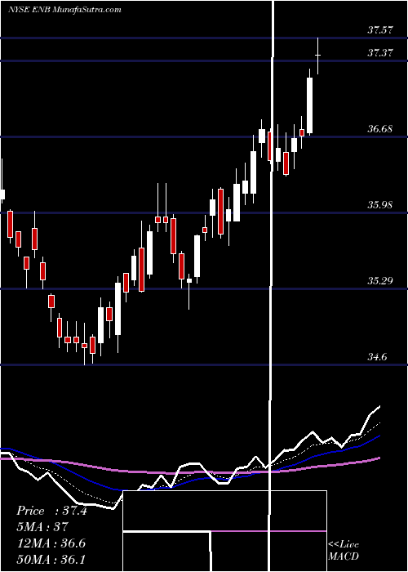Screen dimensions: 408x572
Task: Select the 35.98 price level label
Action: click(x=380, y=205)
